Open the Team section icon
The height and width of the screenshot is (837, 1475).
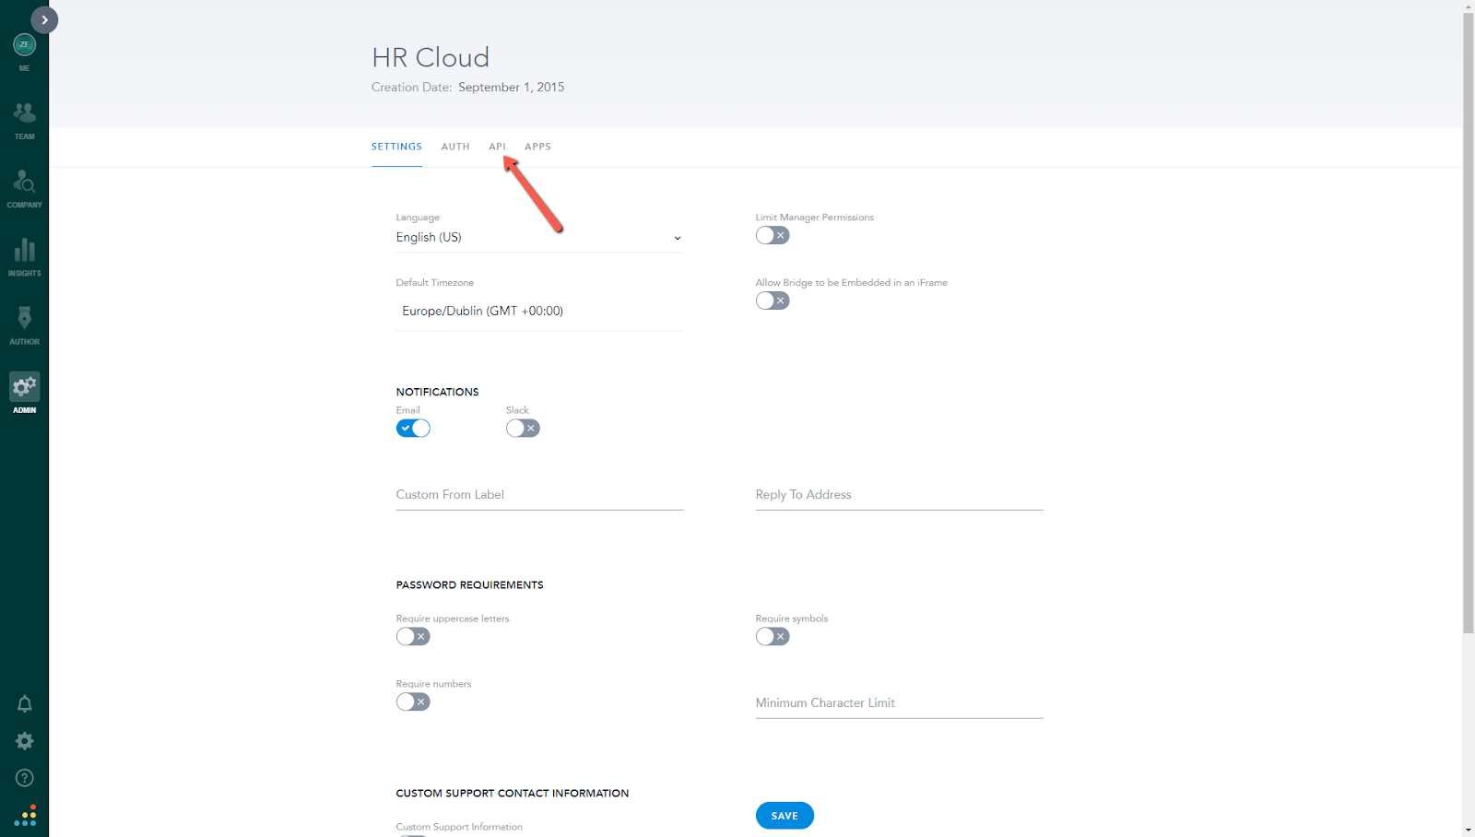coord(24,113)
